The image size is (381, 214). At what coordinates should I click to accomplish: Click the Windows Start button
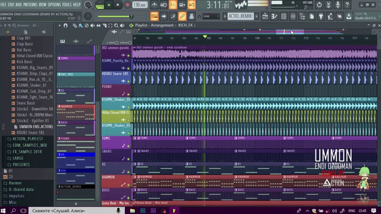pos(3,210)
